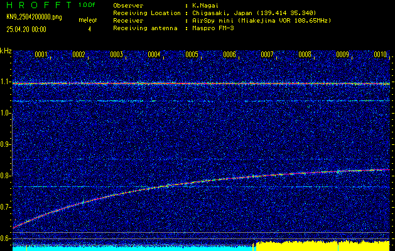Screen dimensions: 395x251
Task: Click the Receiving antenna label
Action: pyautogui.click(x=145, y=28)
